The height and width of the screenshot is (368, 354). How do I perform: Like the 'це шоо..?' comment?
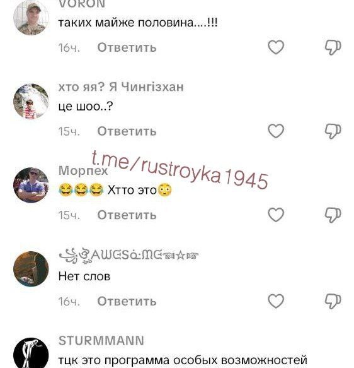click(x=276, y=131)
